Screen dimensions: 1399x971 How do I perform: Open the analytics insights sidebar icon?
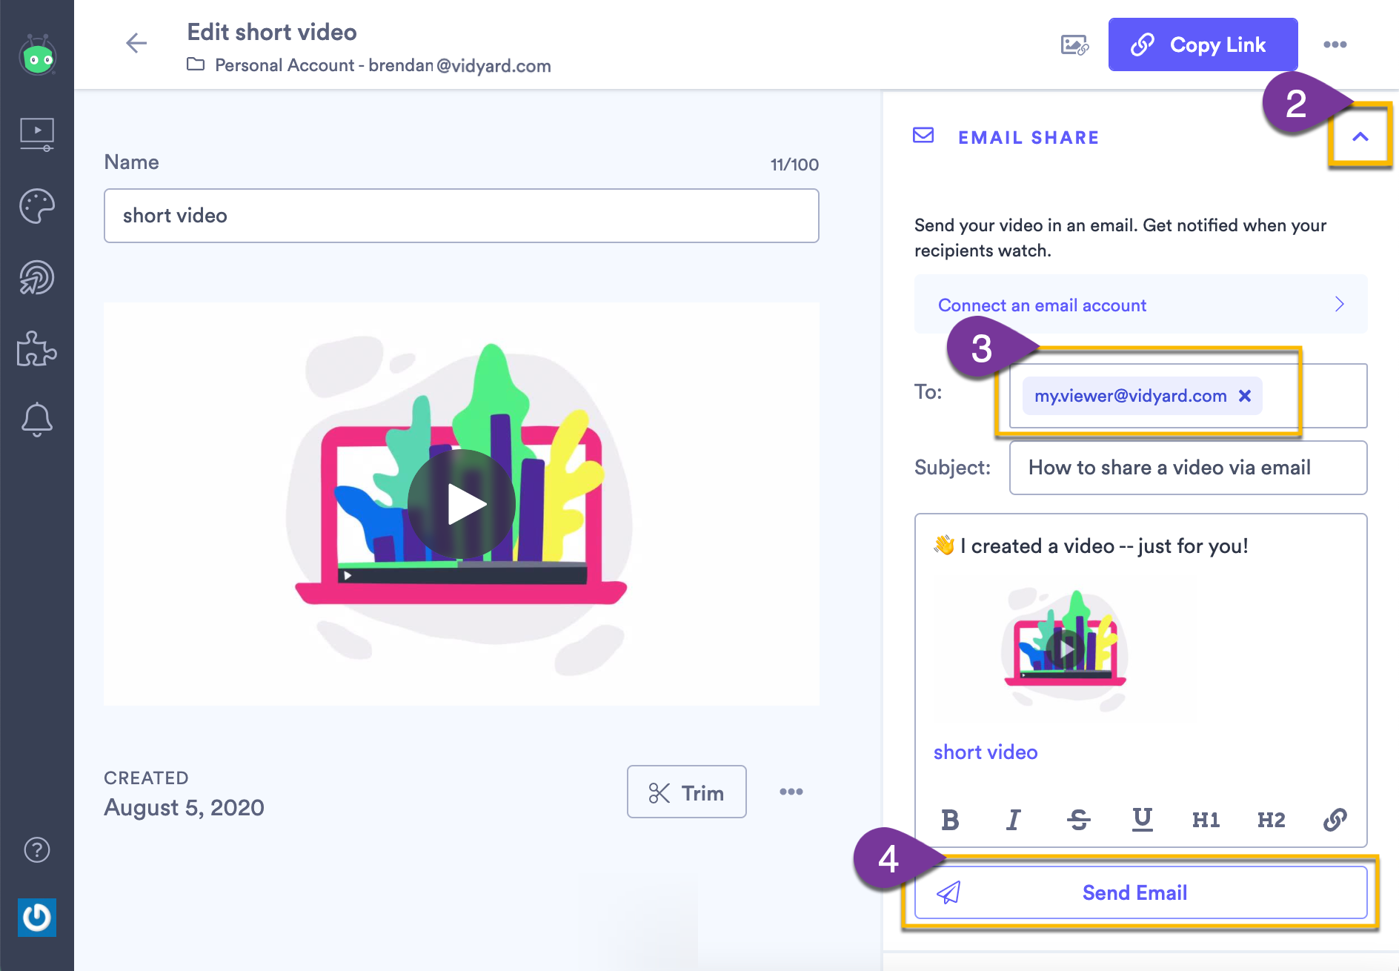coord(37,278)
